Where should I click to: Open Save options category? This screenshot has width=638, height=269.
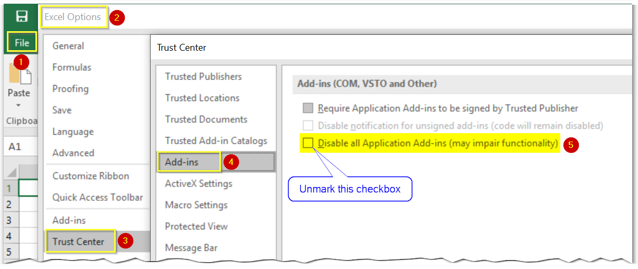point(62,110)
